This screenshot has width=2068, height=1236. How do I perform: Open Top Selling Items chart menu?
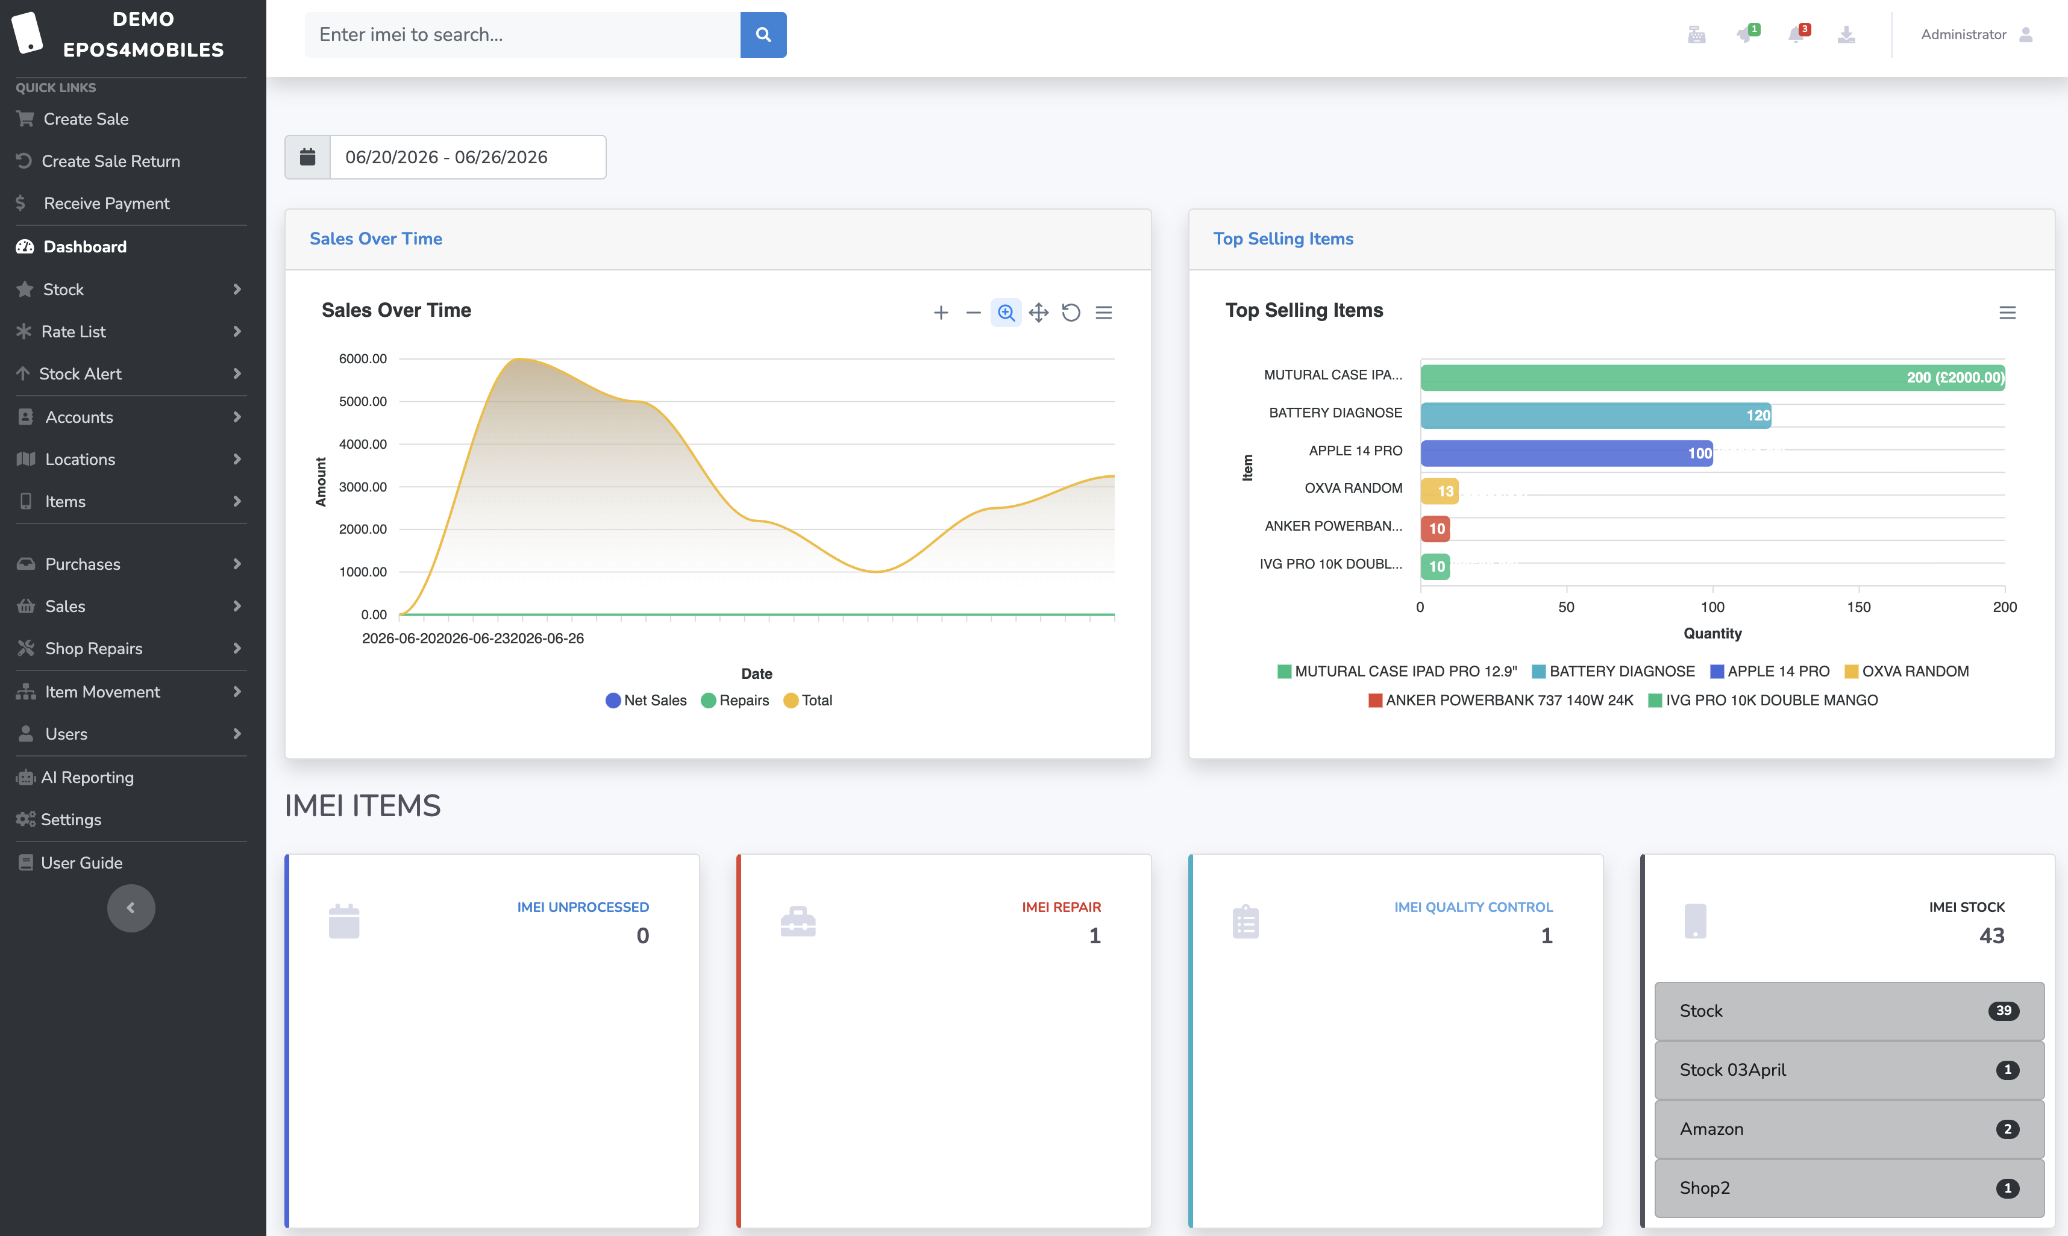tap(2007, 313)
